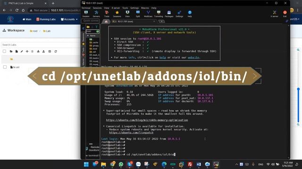
Task: Open the Settings gear toolbar icon
Action: click(x=179, y=14)
